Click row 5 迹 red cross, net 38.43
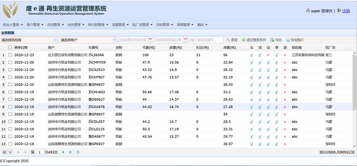Image resolution: width=357 pixels, height=166 pixels. tap(285, 85)
